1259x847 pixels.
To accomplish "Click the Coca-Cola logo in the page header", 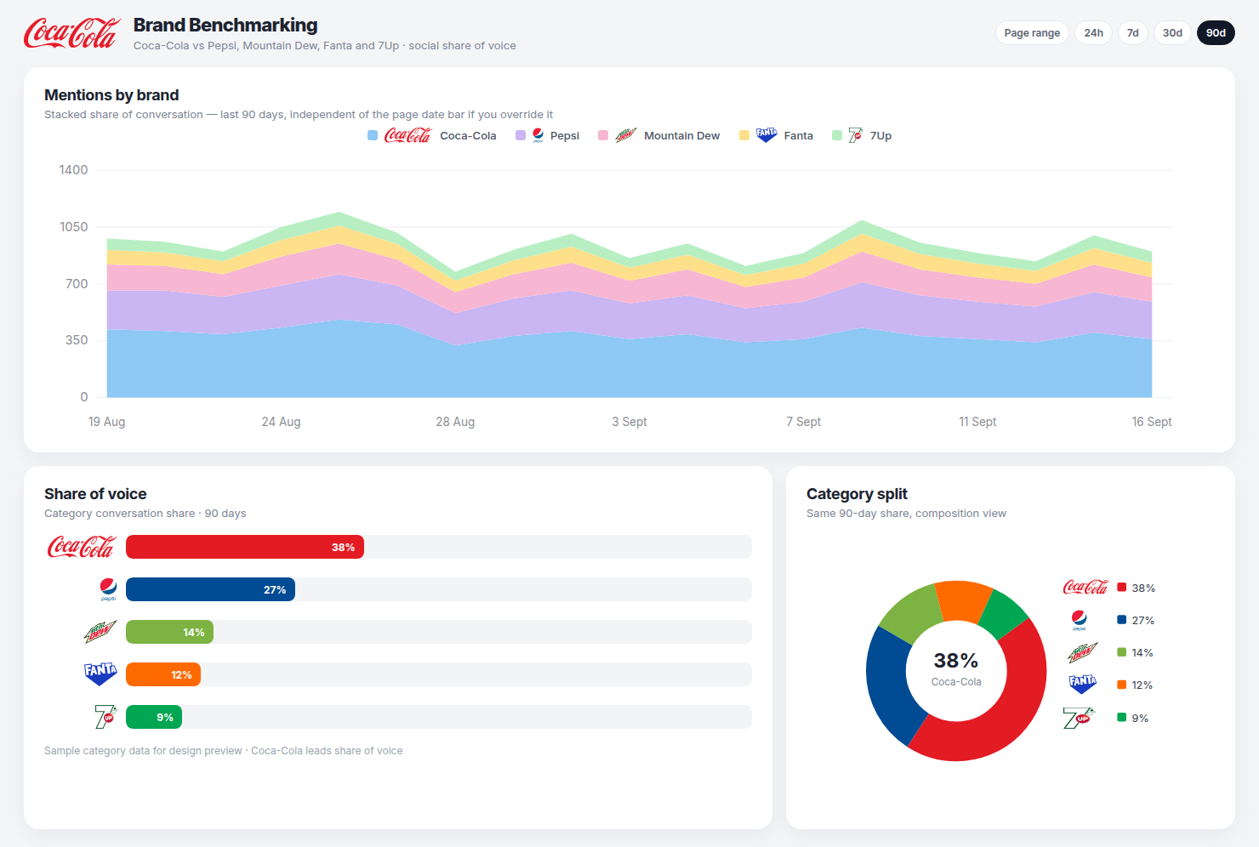I will (x=71, y=33).
